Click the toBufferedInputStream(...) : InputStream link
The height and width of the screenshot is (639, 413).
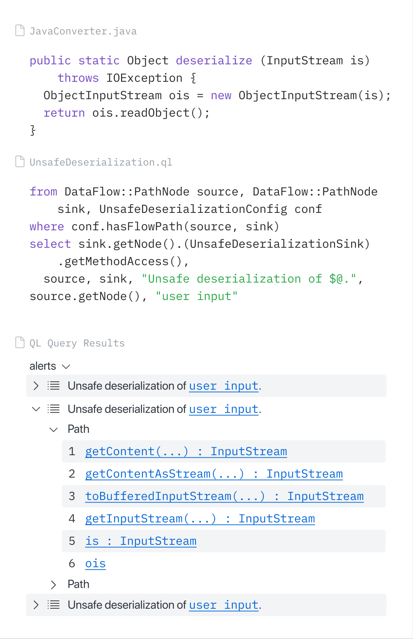(224, 496)
